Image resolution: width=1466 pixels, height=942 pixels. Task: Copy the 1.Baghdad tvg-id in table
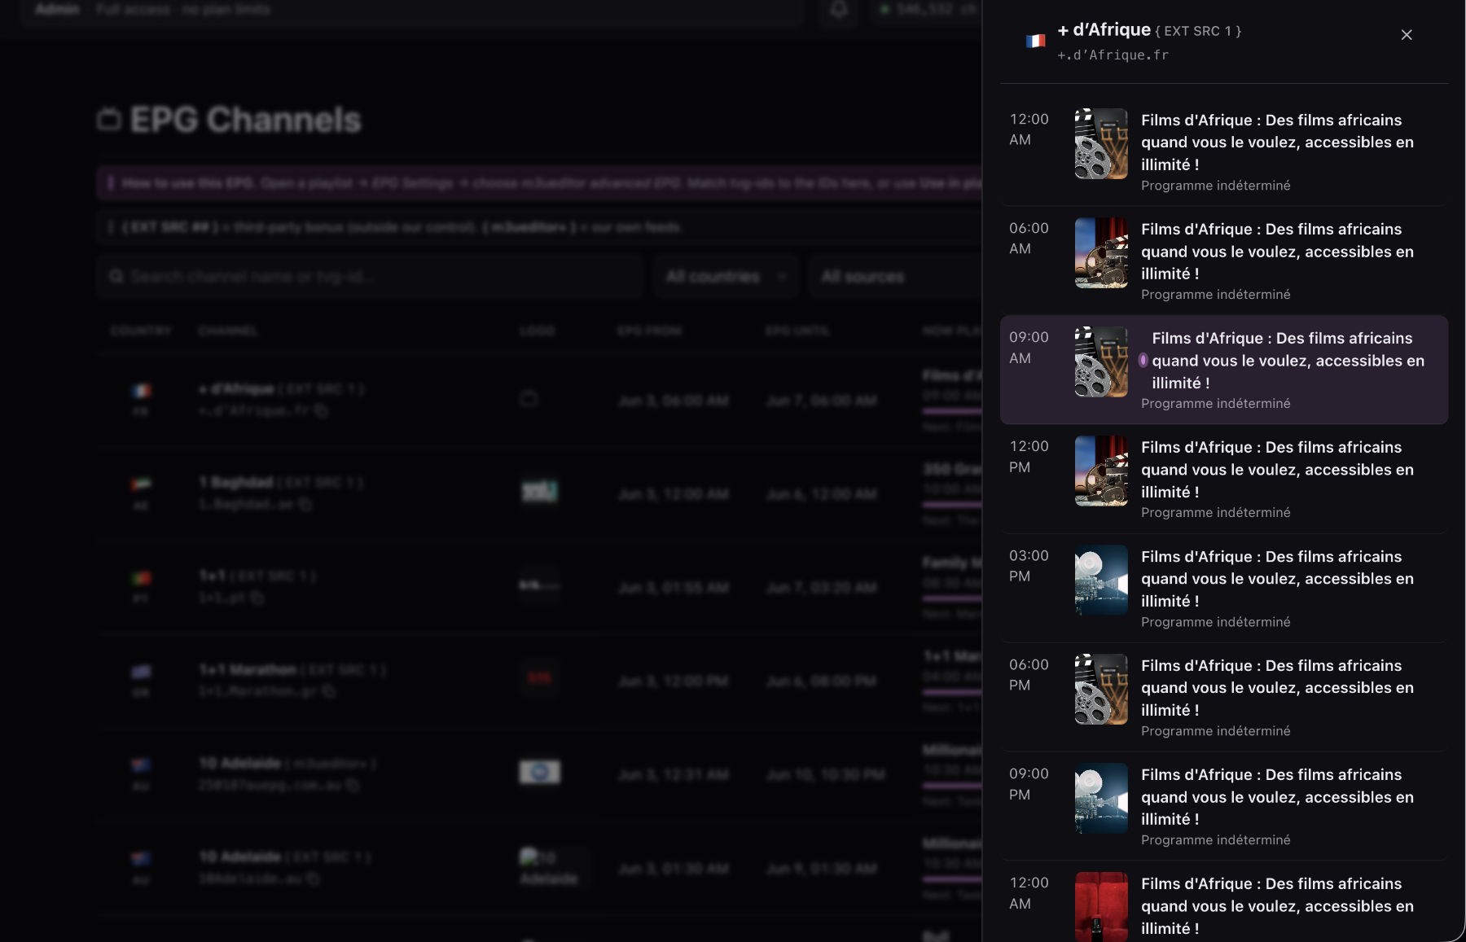pyautogui.click(x=305, y=505)
